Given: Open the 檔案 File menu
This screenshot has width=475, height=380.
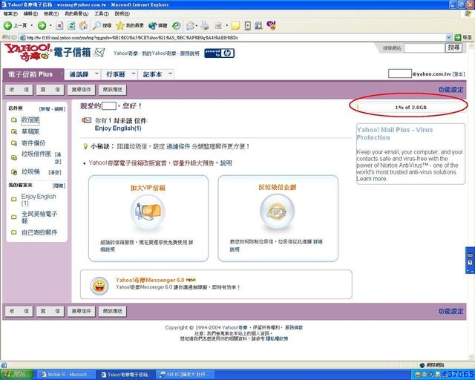Looking at the screenshot, I should tap(10, 13).
